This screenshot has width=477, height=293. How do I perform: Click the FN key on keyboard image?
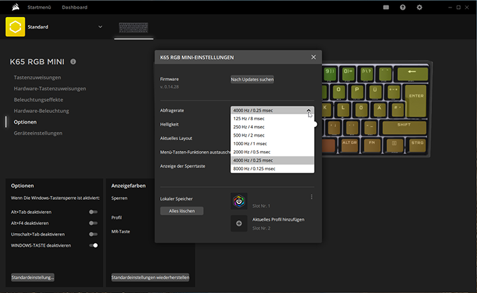372,145
